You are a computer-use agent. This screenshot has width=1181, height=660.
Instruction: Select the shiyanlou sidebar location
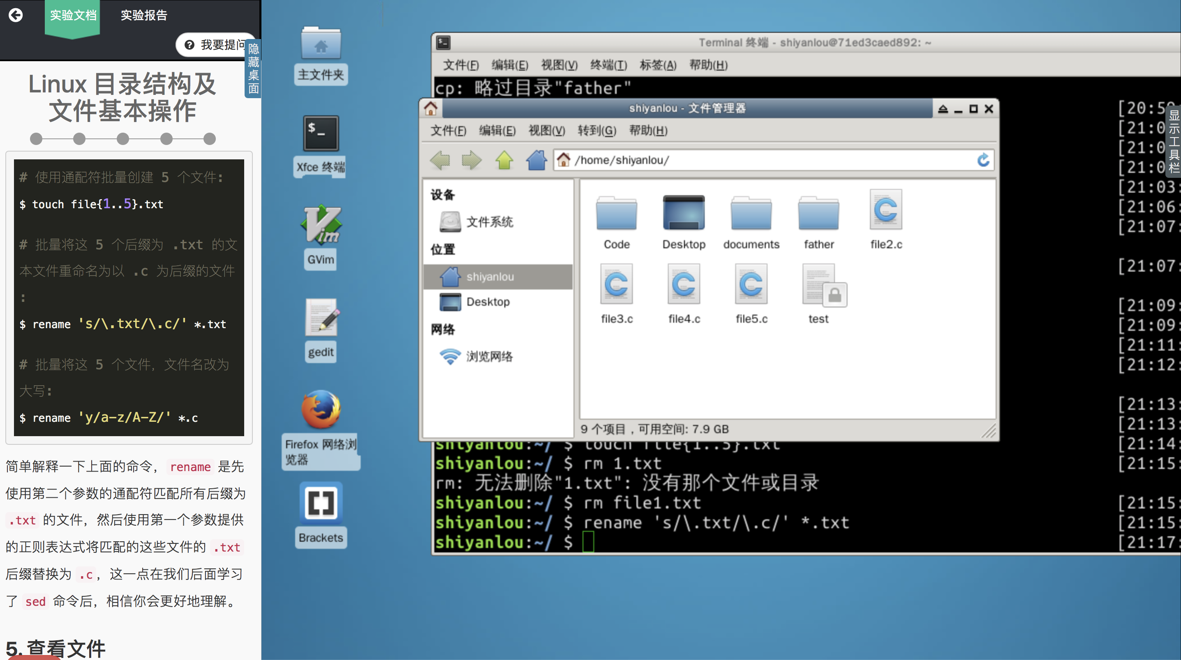(x=490, y=277)
